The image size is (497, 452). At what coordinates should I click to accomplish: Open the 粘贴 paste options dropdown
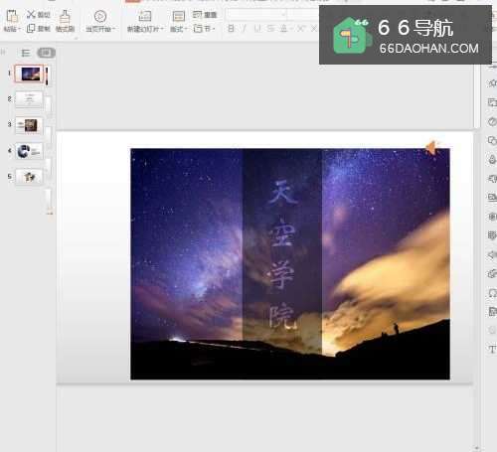click(x=12, y=29)
